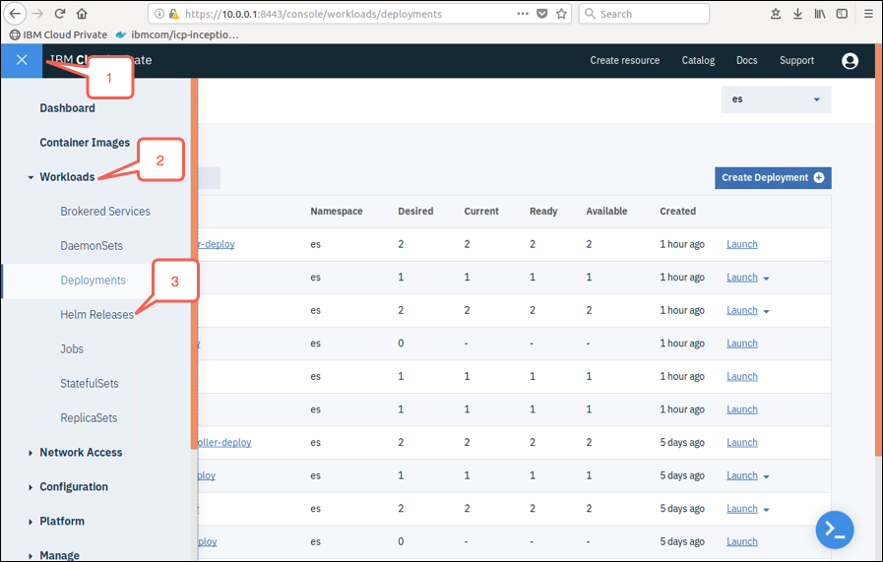
Task: Close the navigation menu with the X icon
Action: [x=22, y=60]
